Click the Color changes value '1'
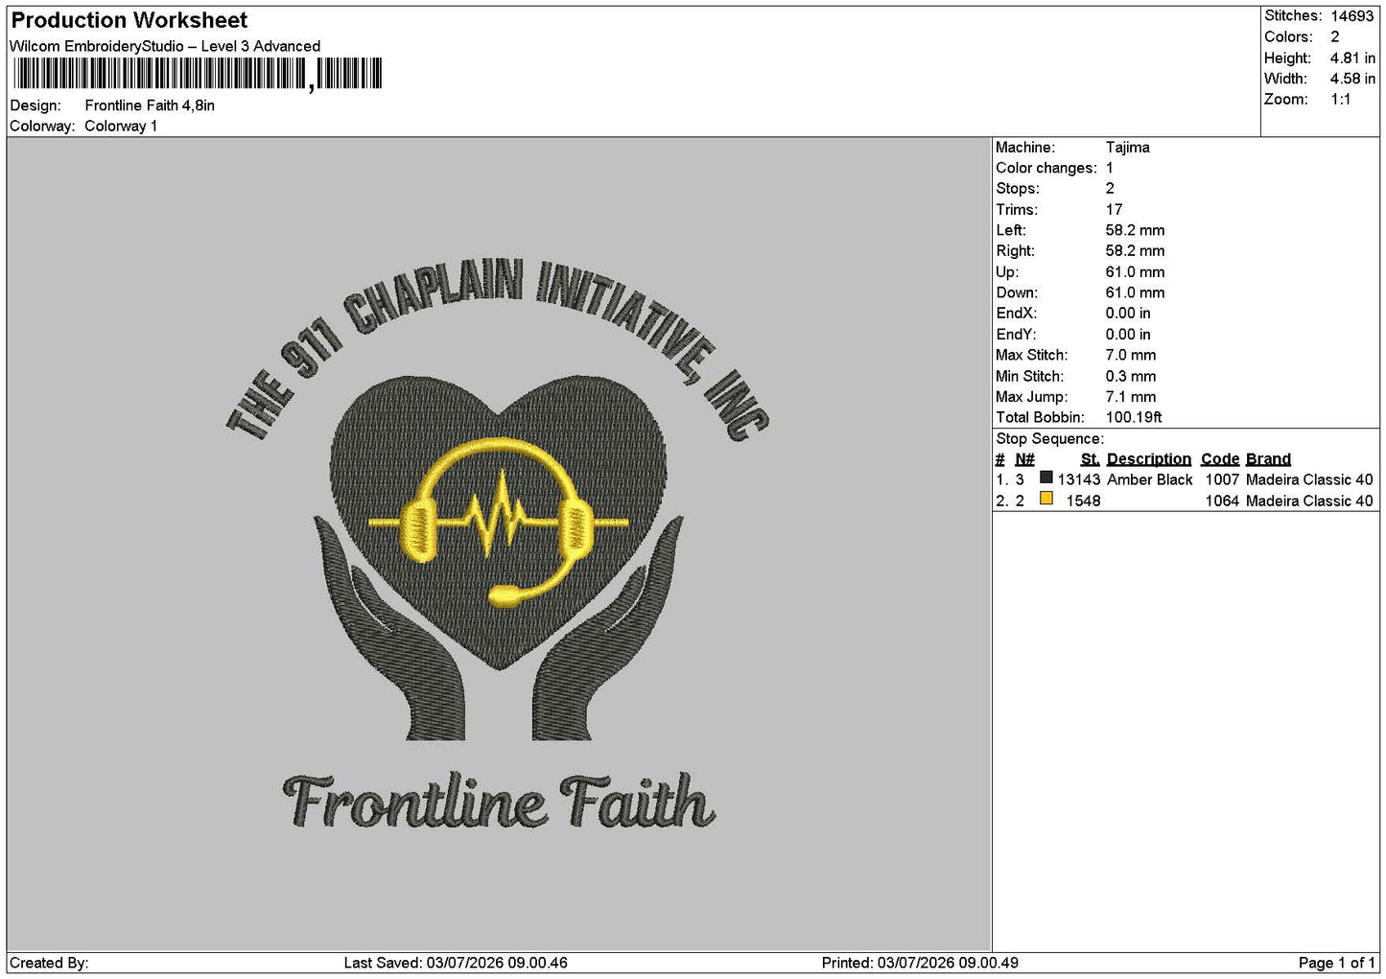This screenshot has height=979, width=1386. point(1109,168)
